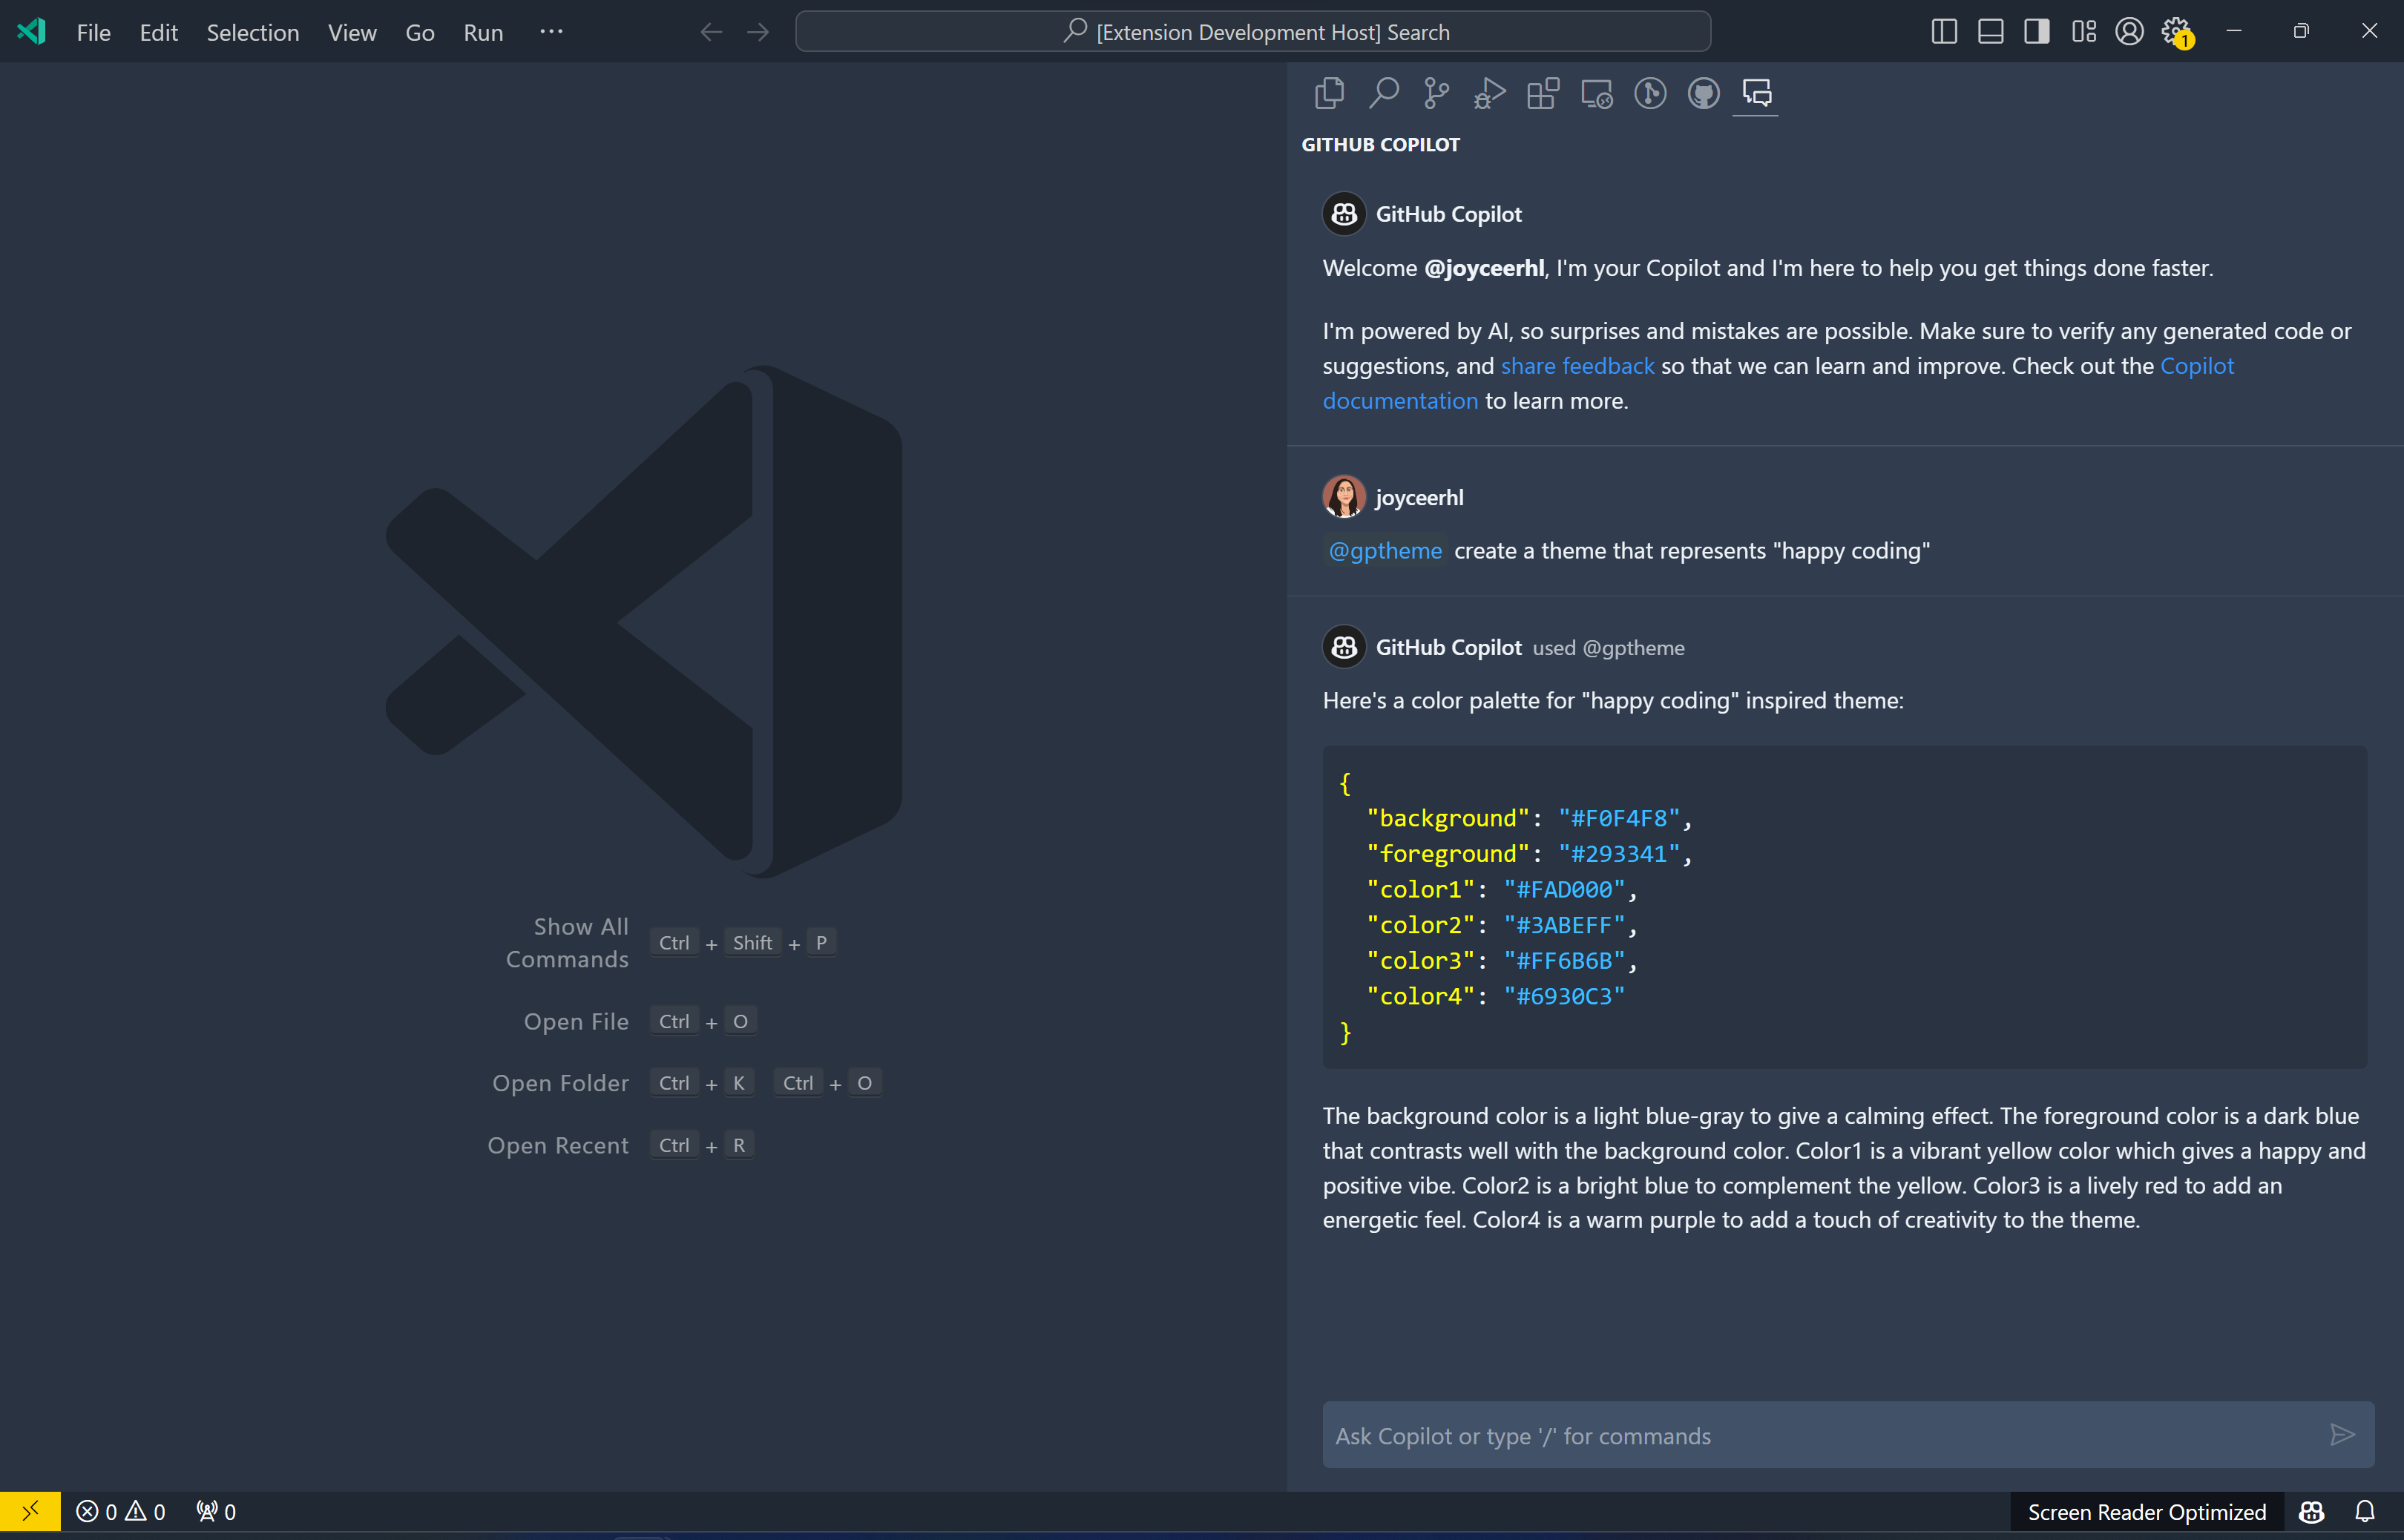Open the Run and Debug view
Image resolution: width=2404 pixels, height=1540 pixels.
1489,93
